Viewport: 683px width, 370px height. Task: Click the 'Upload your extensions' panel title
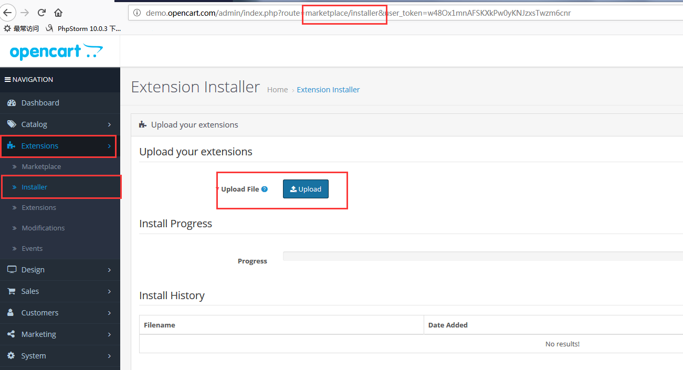195,125
